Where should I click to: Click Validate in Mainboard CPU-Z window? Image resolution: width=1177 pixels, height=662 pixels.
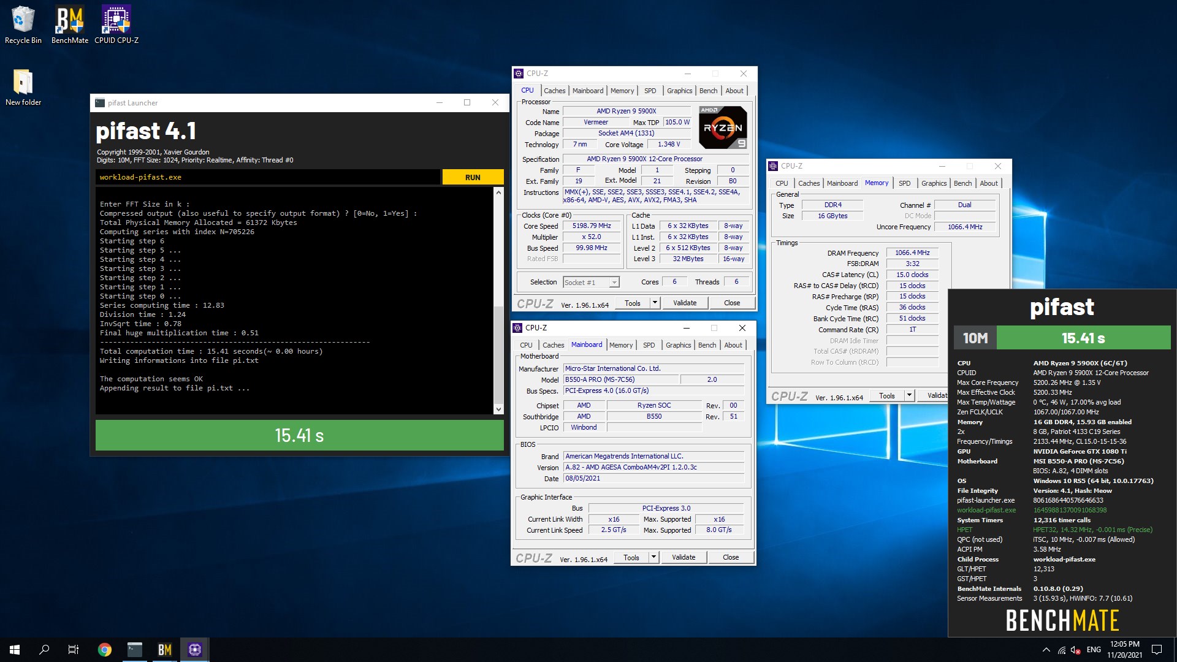(684, 557)
